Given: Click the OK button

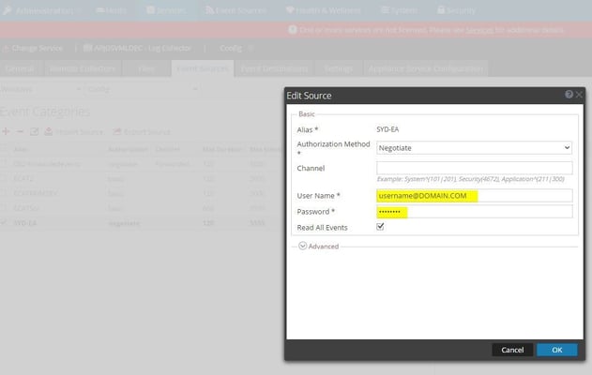Looking at the screenshot, I should tap(557, 350).
